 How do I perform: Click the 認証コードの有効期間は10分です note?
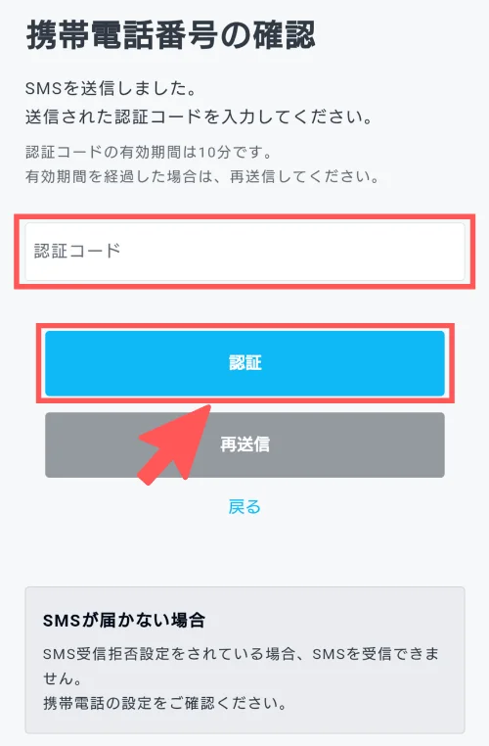point(149,153)
